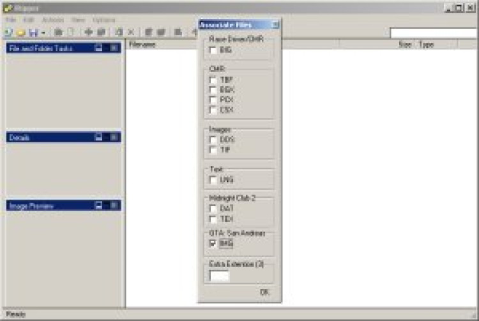Close the Image Preview panel
This screenshot has height=321, width=479.
114,205
